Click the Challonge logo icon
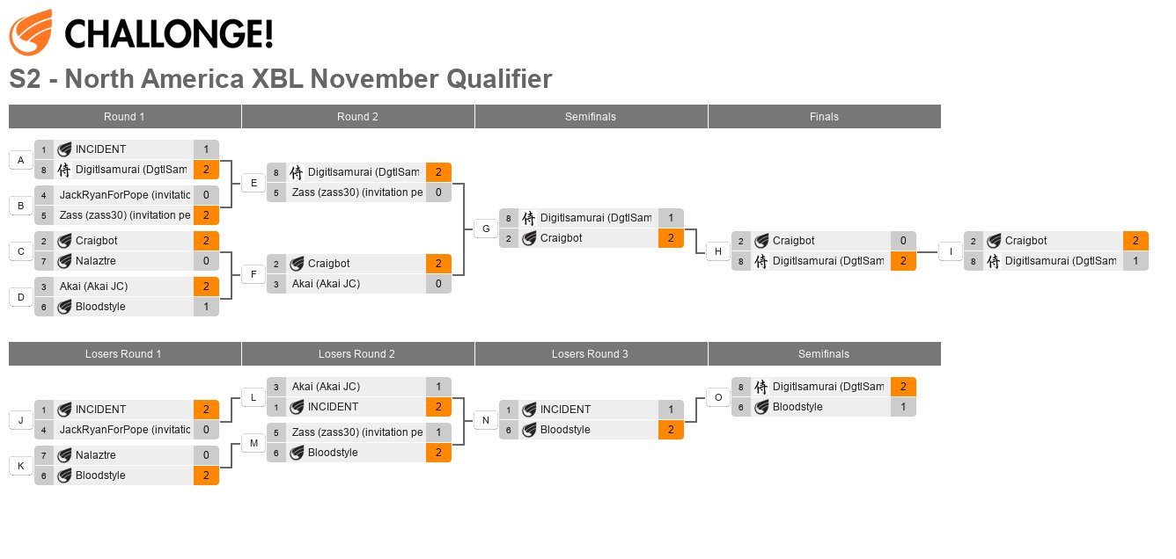The width and height of the screenshot is (1176, 559). [x=32, y=34]
